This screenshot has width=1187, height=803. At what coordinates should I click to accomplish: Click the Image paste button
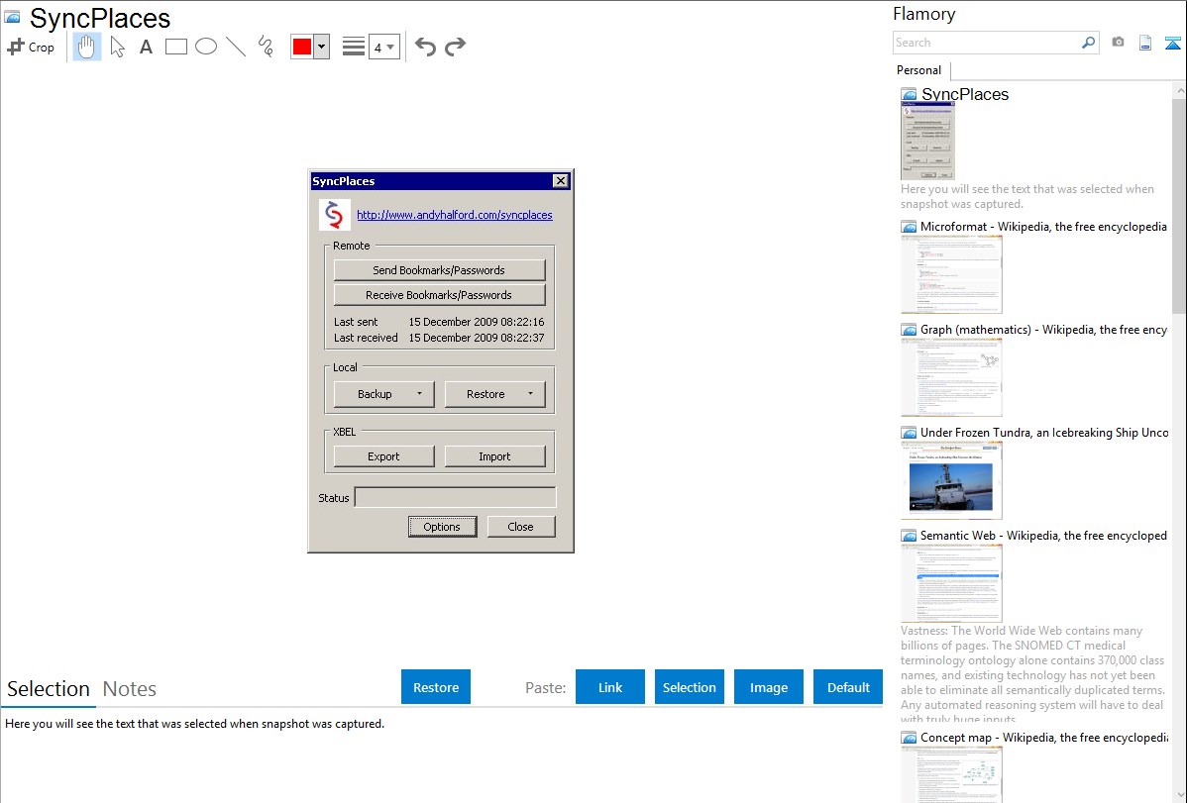click(x=769, y=687)
